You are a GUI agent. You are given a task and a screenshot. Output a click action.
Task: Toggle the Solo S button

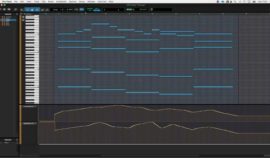pos(4,10)
